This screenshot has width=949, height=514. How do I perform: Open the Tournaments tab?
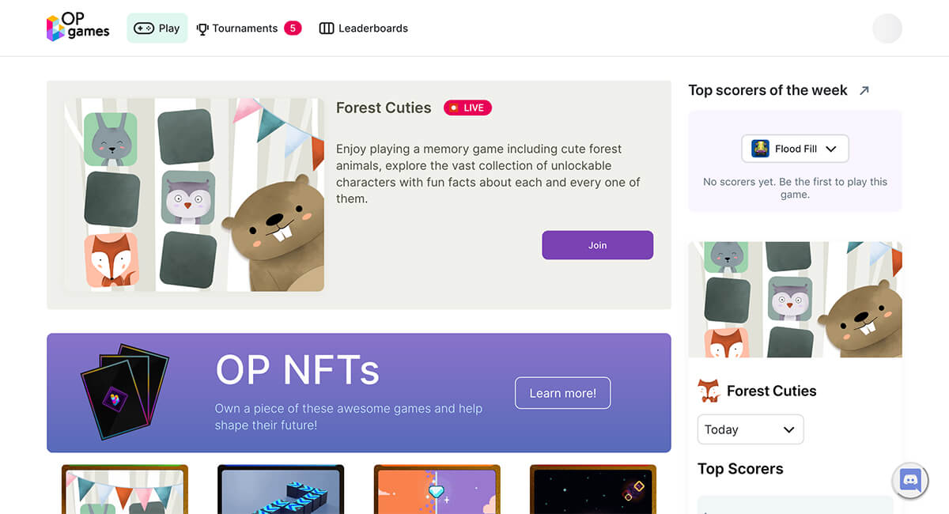click(x=237, y=28)
